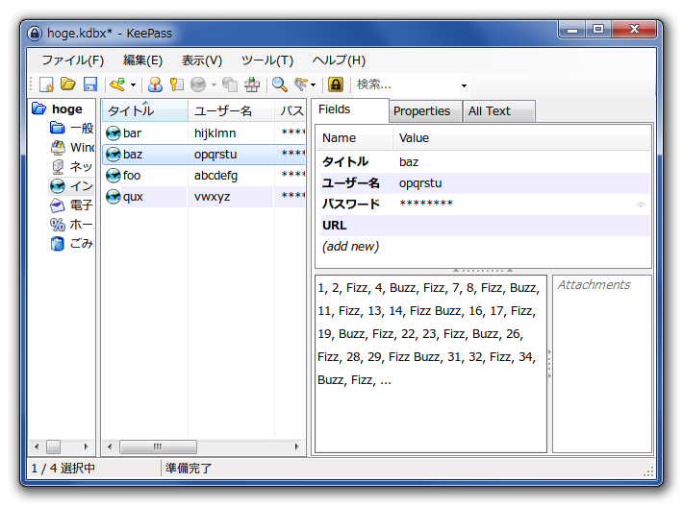Click the Copy URL to clipboard icon

coord(230,84)
